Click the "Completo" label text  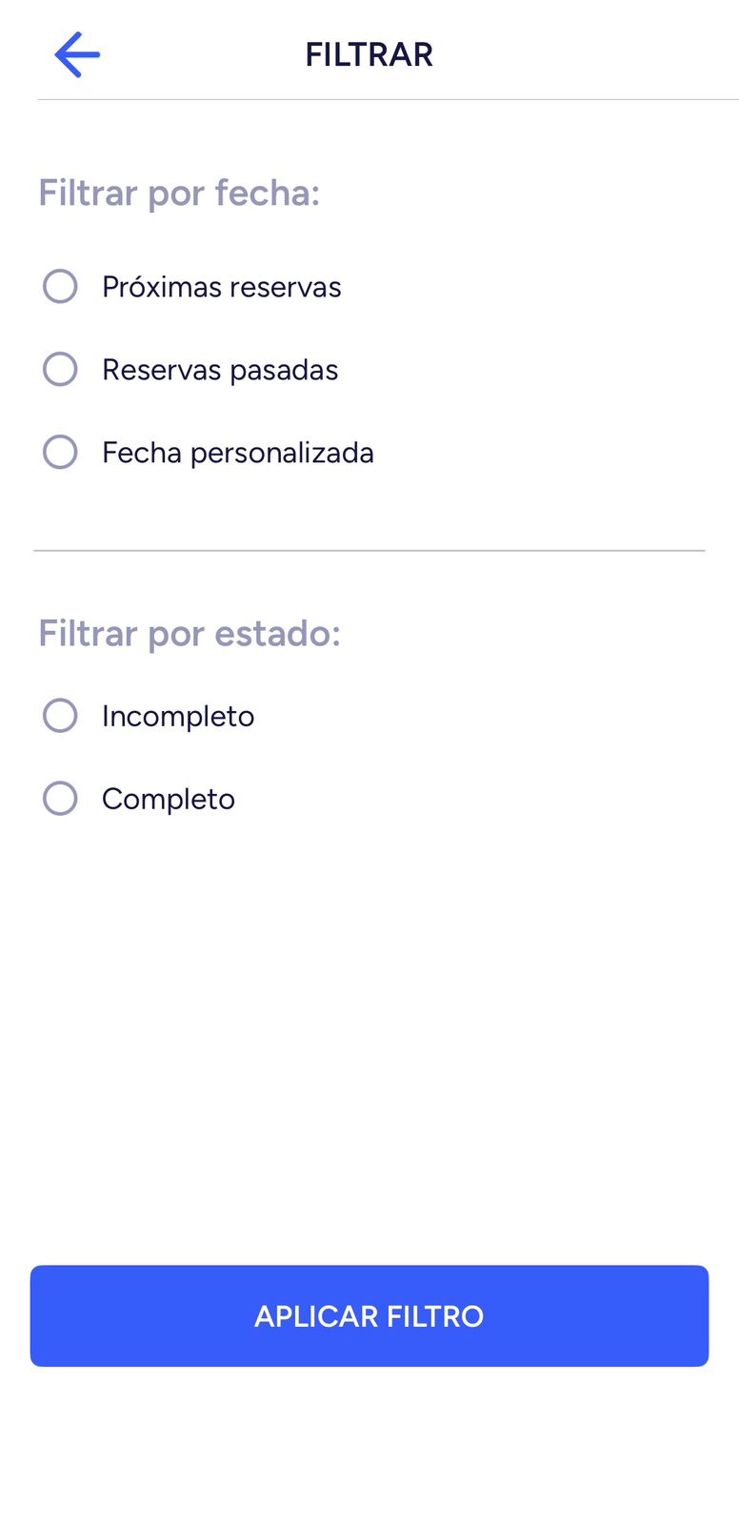pyautogui.click(x=169, y=800)
